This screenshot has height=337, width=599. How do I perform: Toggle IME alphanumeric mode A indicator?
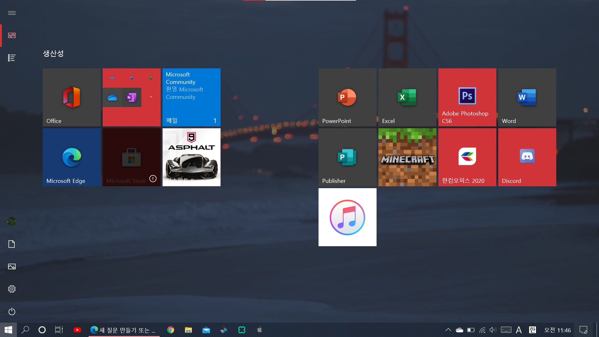coord(519,330)
